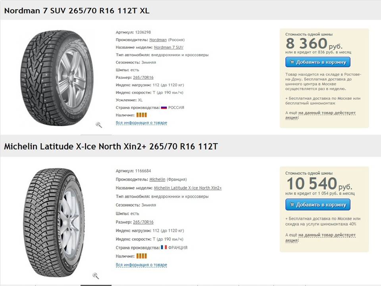Click magnifier icon under Michelin tire image

(95, 276)
